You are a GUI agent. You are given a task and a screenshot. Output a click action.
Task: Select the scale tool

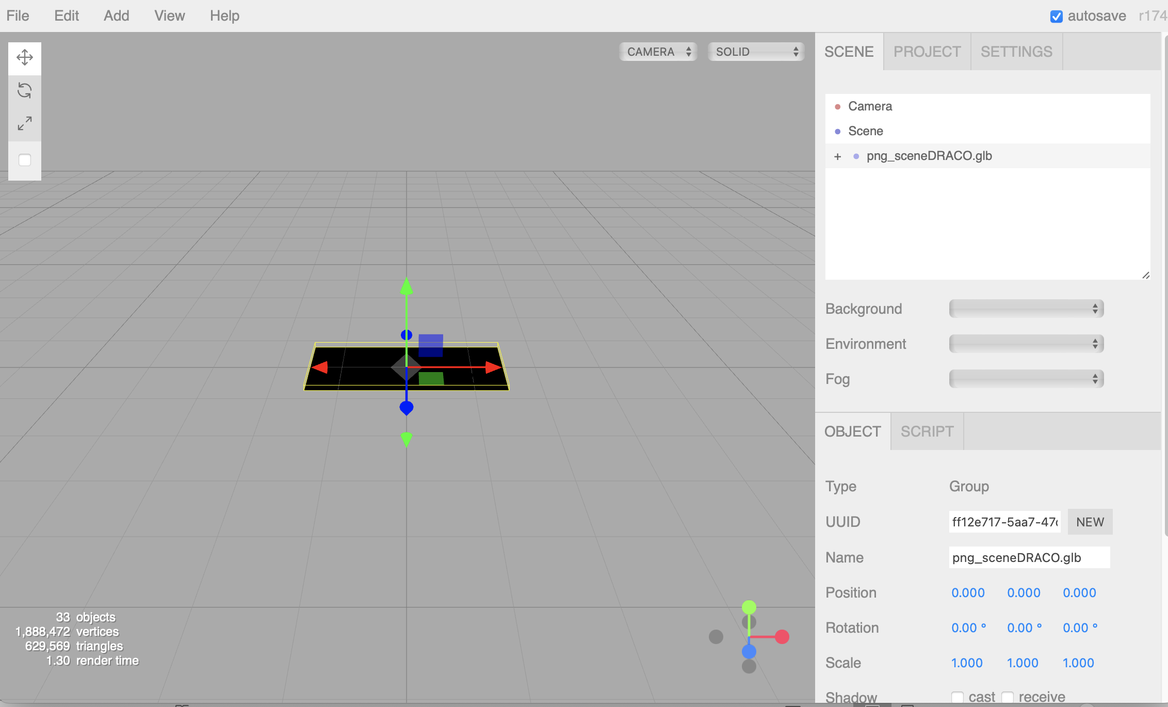25,123
